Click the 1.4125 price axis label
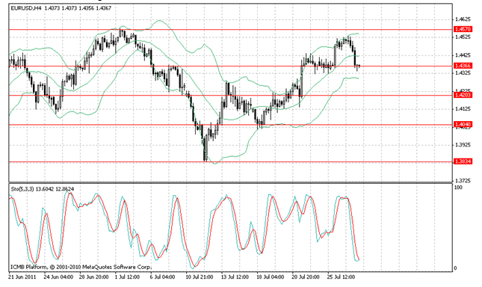Screen dimensions: 482x287 (463, 109)
